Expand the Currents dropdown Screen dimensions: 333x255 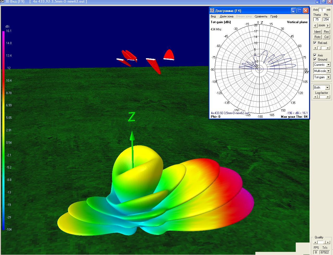pyautogui.click(x=328, y=65)
